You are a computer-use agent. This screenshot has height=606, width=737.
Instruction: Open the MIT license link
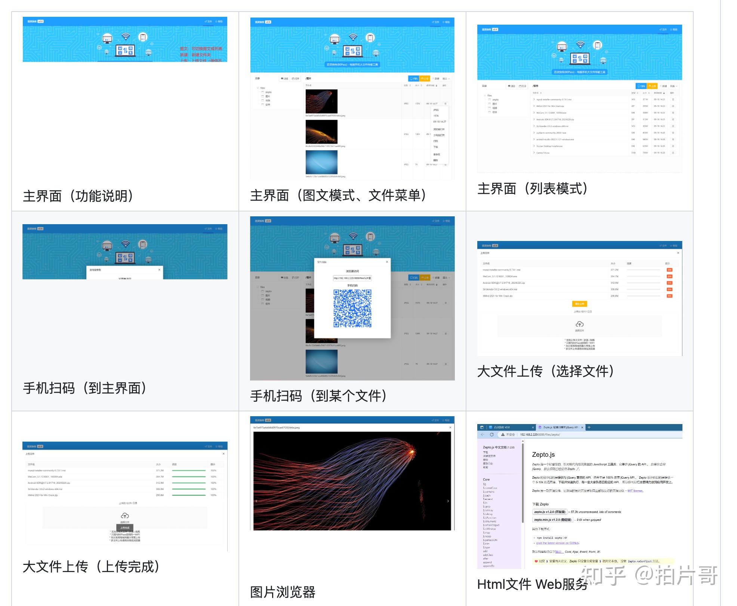[635, 491]
